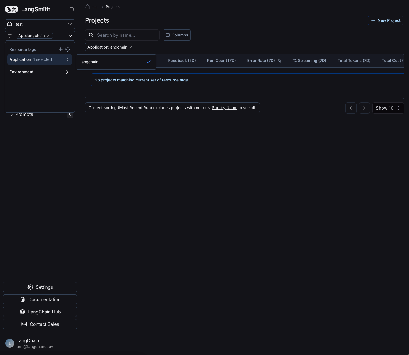
Task: Click the Prompts count badge
Action: click(70, 114)
